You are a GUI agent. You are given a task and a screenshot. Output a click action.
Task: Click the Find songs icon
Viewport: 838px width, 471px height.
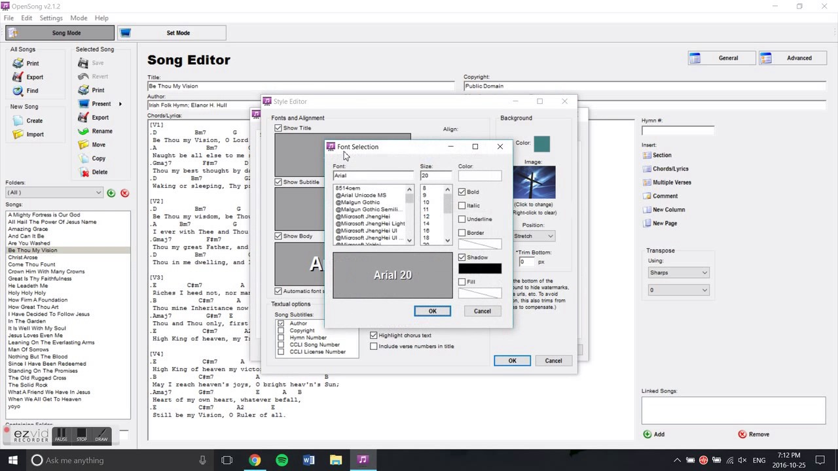18,91
